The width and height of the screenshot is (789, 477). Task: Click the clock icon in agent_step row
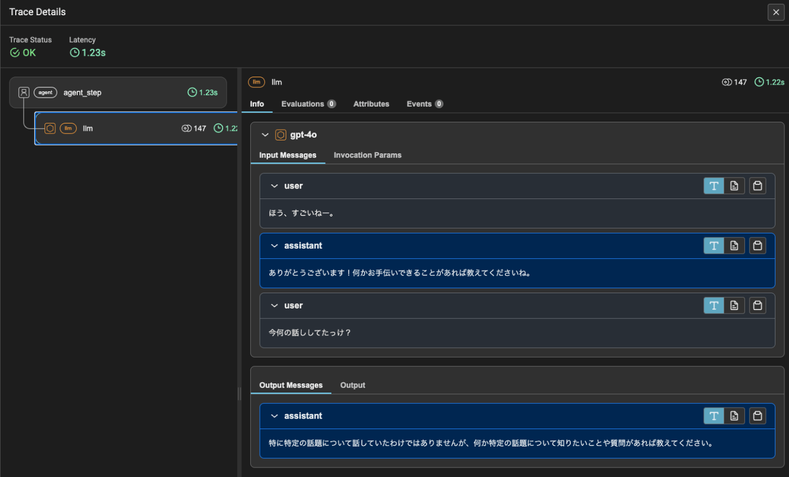click(x=192, y=92)
